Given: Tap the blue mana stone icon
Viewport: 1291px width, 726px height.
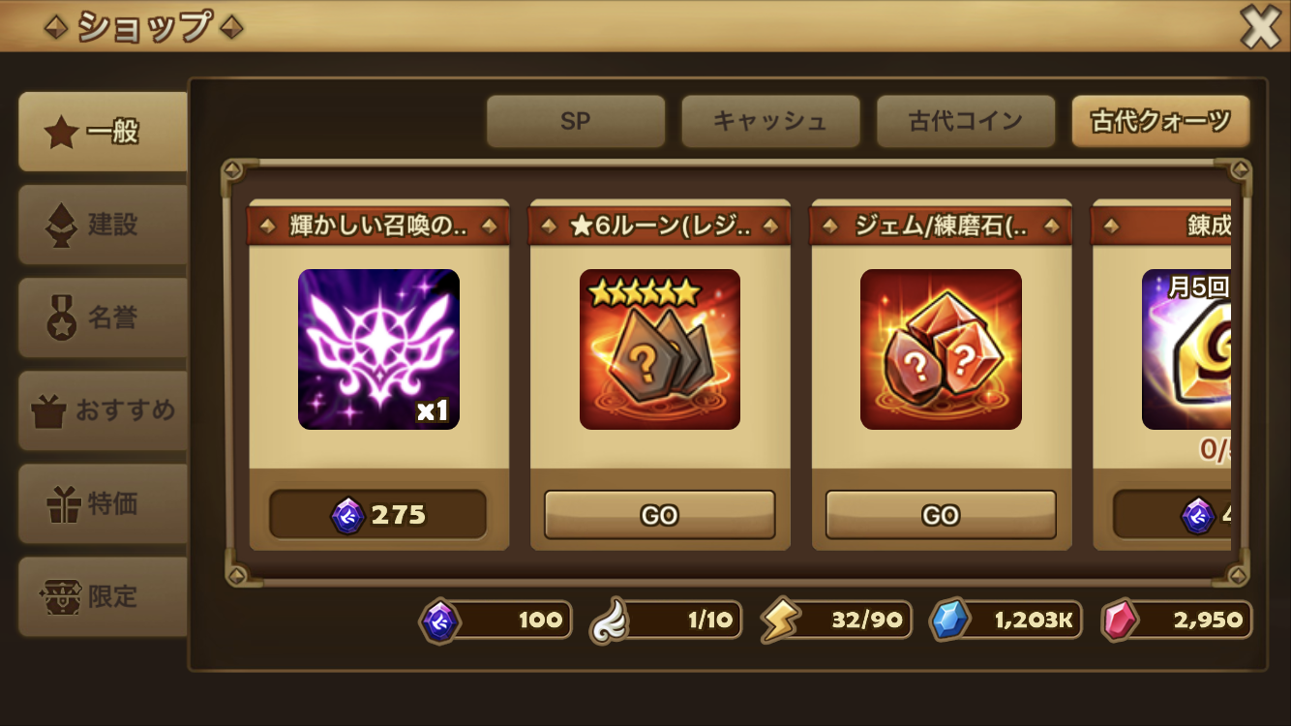Looking at the screenshot, I should coord(949,620).
